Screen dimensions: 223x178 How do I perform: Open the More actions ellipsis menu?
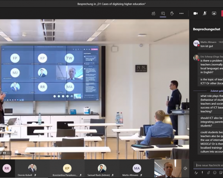(181, 14)
